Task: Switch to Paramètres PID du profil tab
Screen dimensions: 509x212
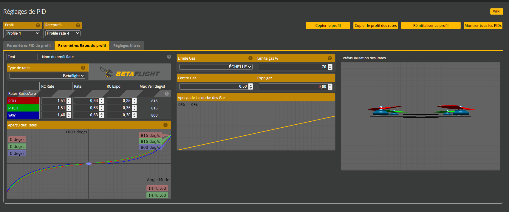Action: click(x=29, y=46)
